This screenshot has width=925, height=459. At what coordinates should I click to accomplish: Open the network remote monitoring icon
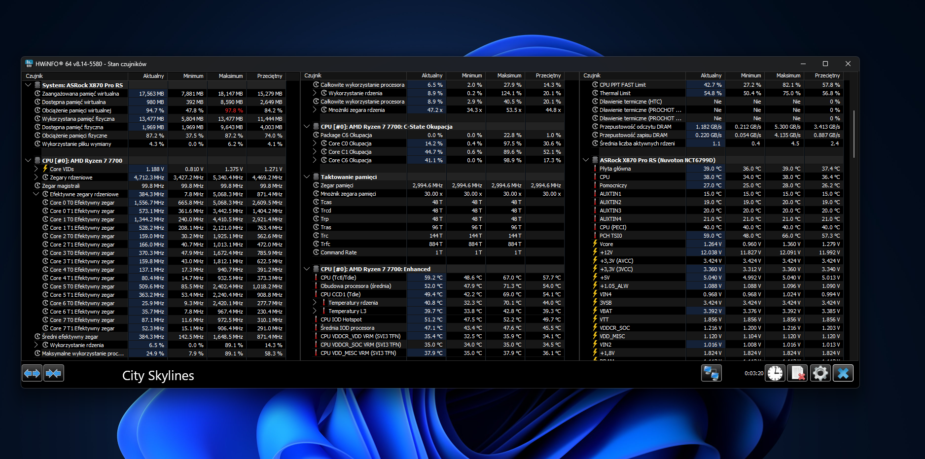[712, 373]
